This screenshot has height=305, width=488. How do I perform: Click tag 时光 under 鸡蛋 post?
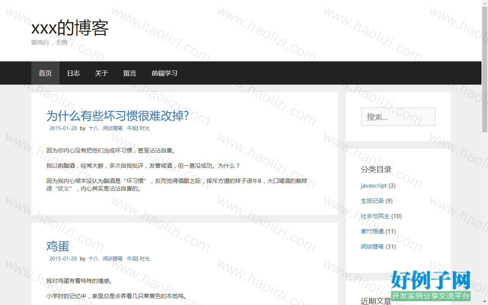(x=144, y=259)
